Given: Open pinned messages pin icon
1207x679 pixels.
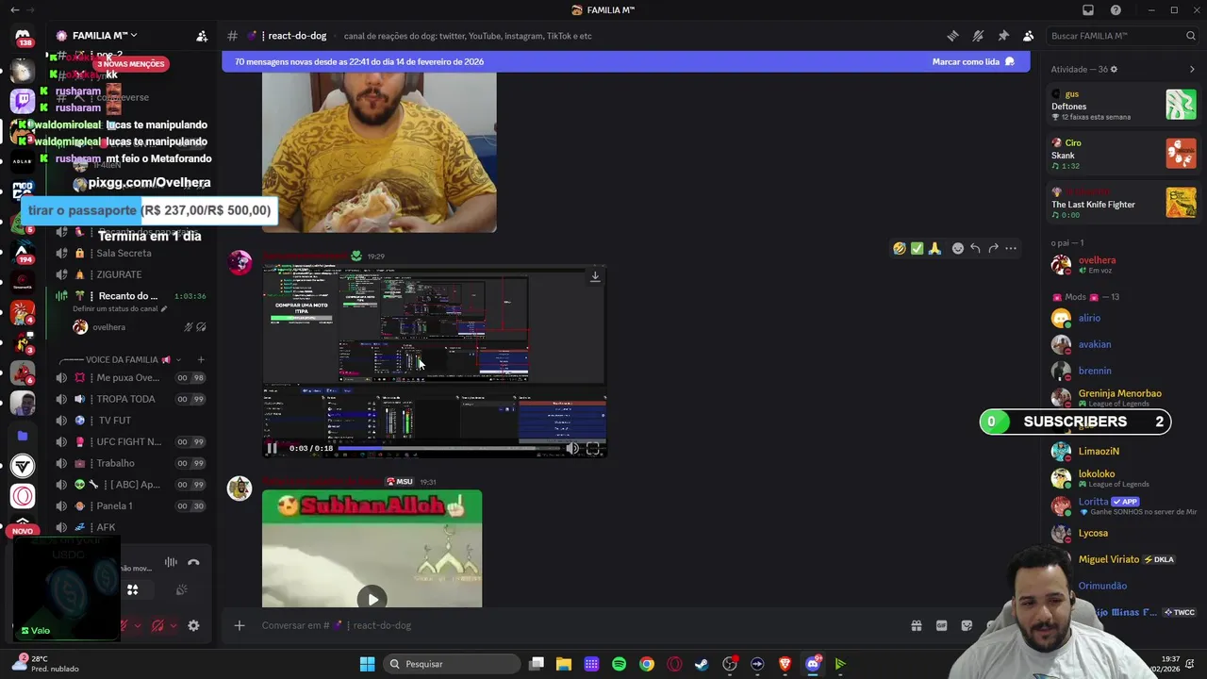Looking at the screenshot, I should pos(1003,36).
